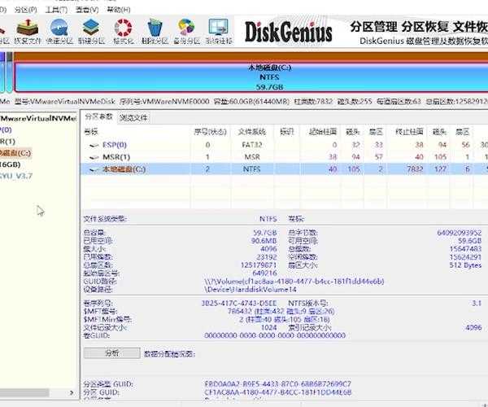Click the drive icon beside ESP(0) row

(94, 145)
